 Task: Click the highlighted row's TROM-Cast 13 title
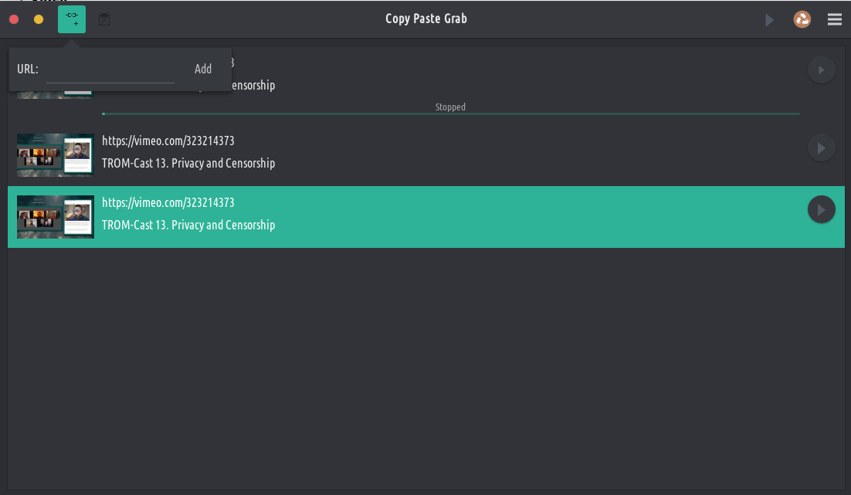pos(188,225)
